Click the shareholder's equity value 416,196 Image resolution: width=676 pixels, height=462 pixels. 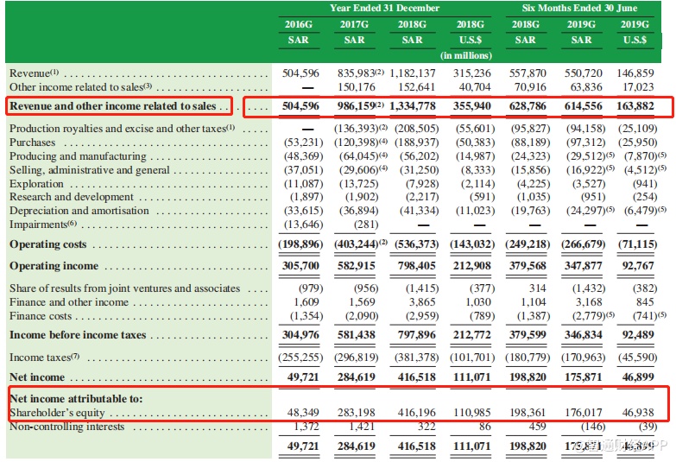412,414
